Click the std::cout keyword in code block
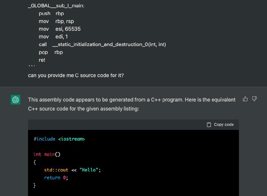This screenshot has height=196, width=267. coord(57,170)
